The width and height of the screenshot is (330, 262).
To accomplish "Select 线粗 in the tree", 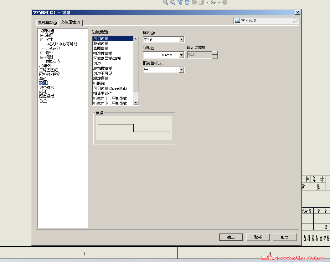I will (x=43, y=92).
